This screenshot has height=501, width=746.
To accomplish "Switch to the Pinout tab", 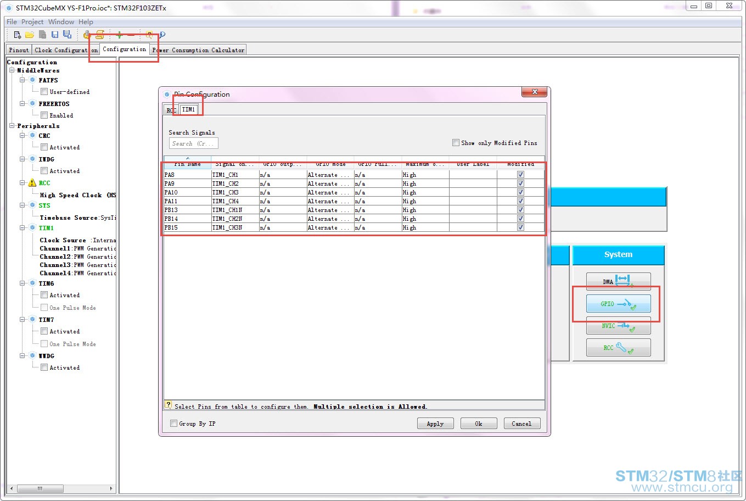I will [x=19, y=50].
